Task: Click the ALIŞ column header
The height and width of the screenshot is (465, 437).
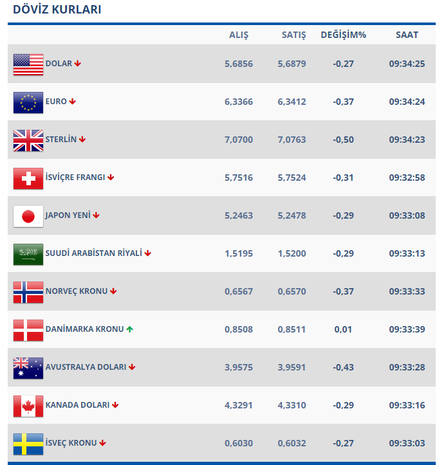Action: (239, 35)
